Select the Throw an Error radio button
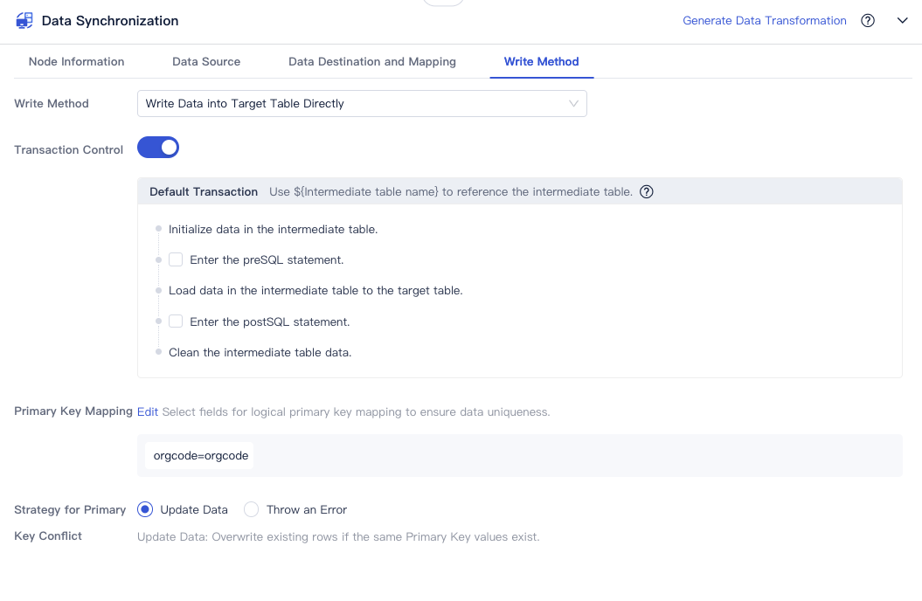The width and height of the screenshot is (922, 601). 252,509
